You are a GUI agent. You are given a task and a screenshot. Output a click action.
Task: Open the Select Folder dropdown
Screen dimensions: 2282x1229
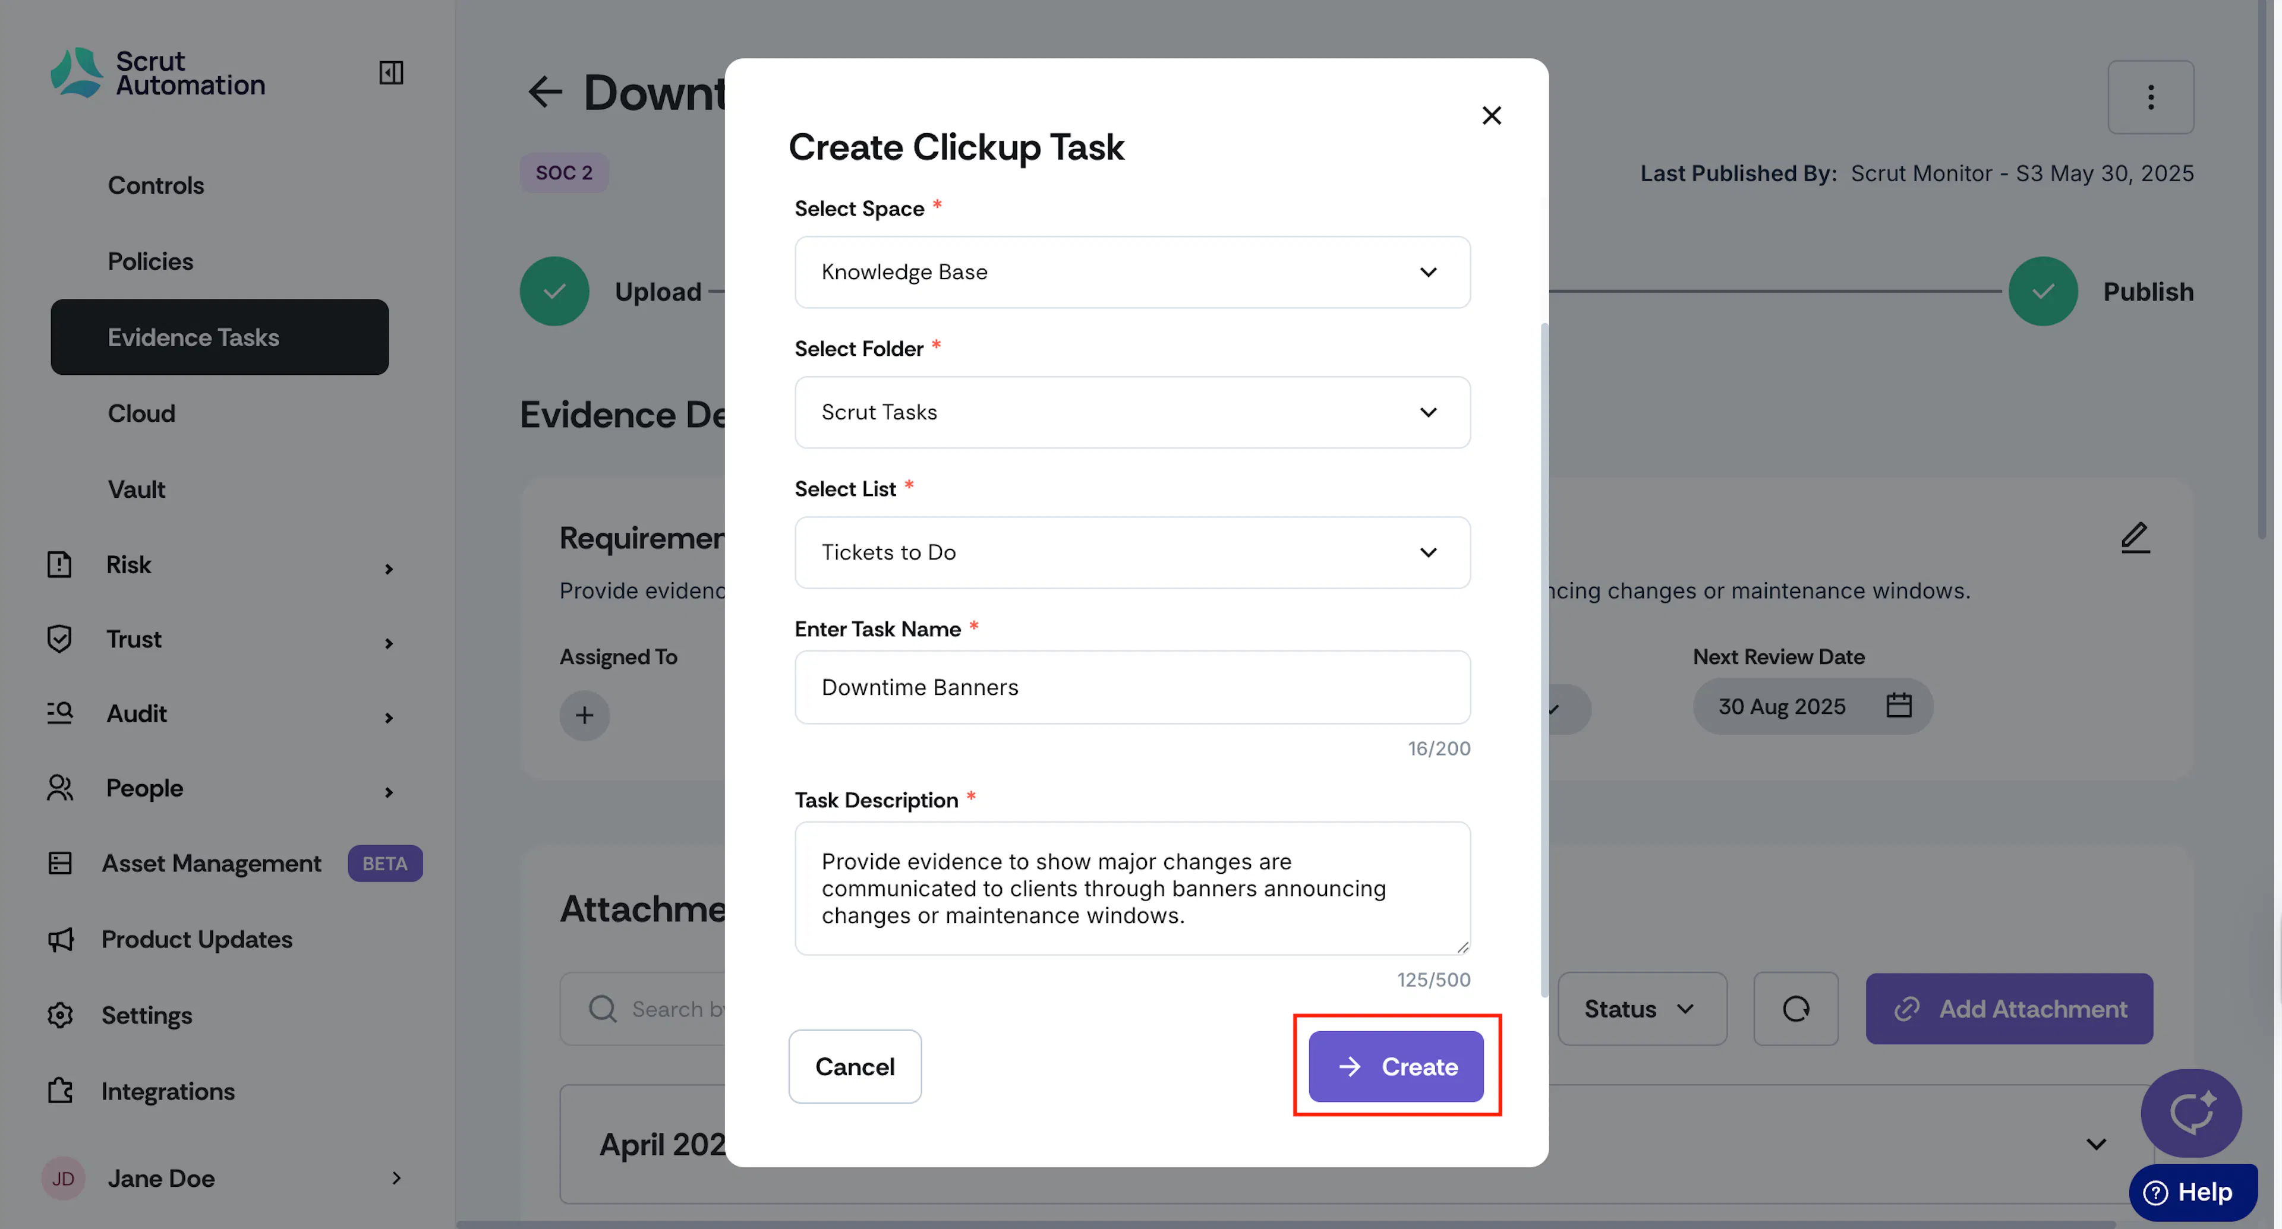tap(1132, 413)
